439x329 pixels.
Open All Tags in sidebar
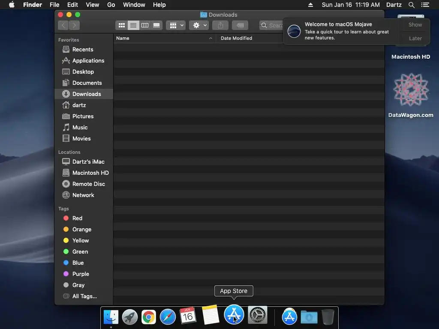click(84, 296)
